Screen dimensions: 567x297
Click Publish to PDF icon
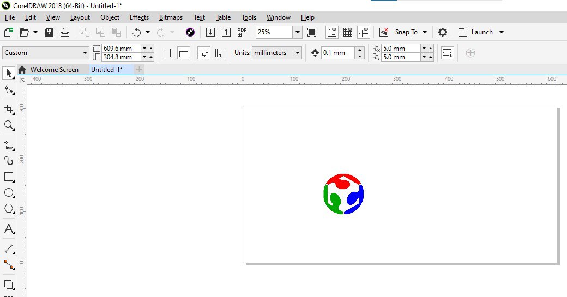242,32
